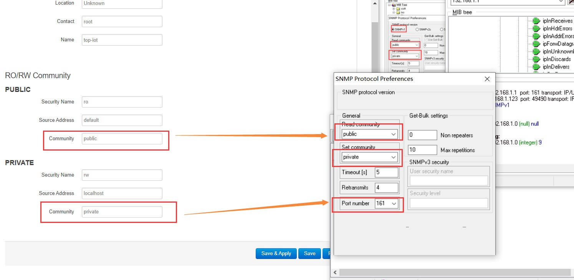Click the Max repetitions input field
Screen dimensions: 574x280
click(x=422, y=150)
